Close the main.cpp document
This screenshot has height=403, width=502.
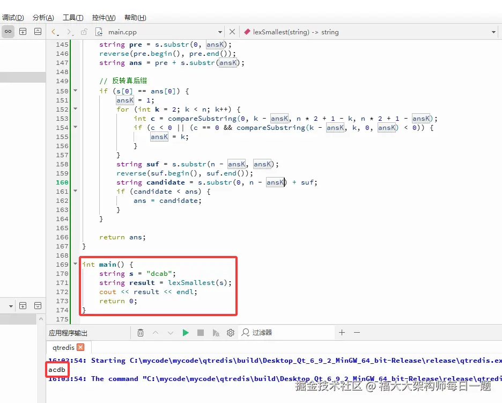pyautogui.click(x=232, y=32)
